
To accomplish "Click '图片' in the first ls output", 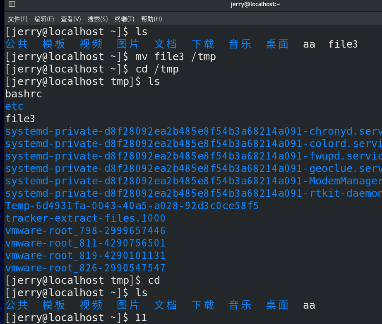I will [128, 44].
